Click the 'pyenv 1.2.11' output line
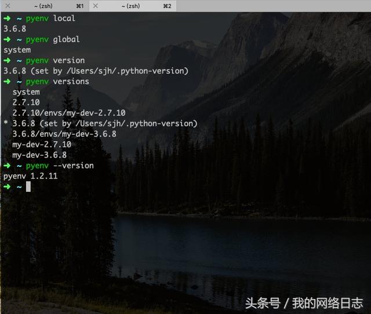The height and width of the screenshot is (314, 371). click(x=31, y=176)
